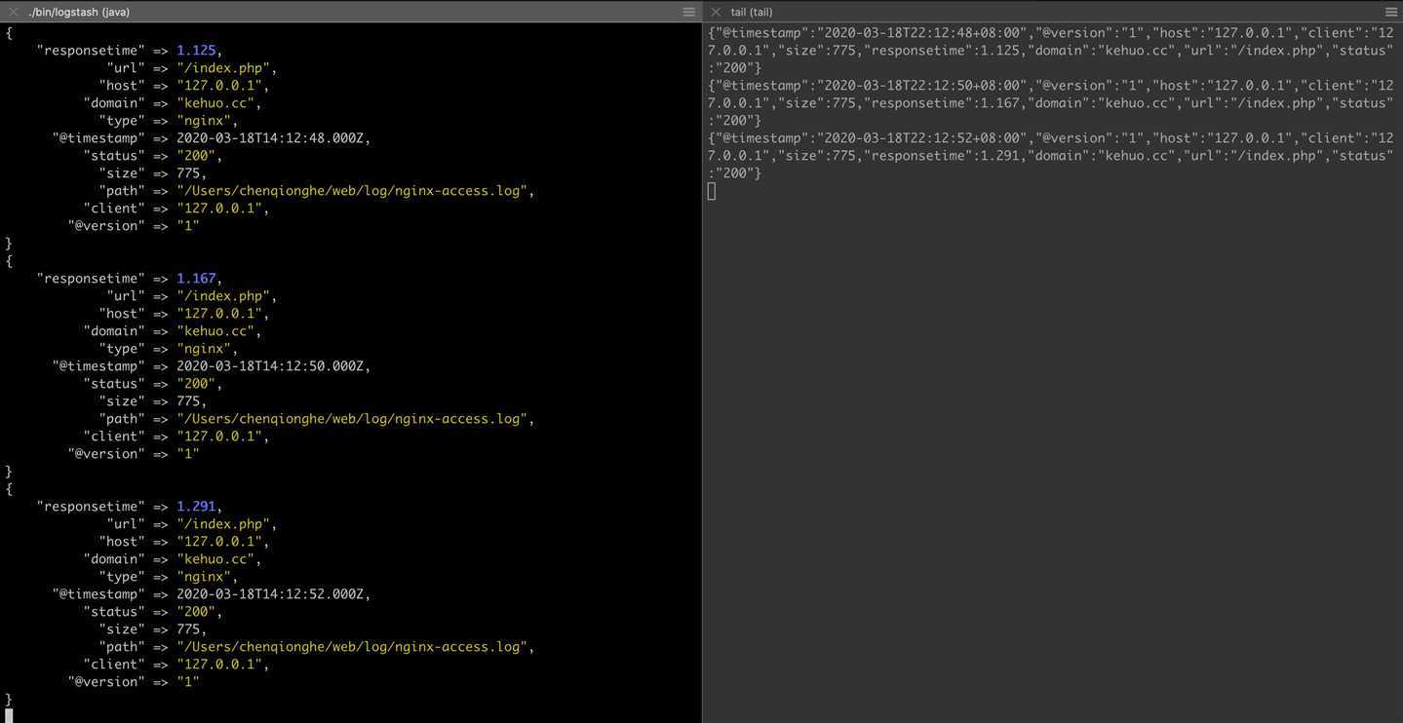Viewport: 1403px width, 723px height.
Task: Close the tail (tail) pane
Action: tap(716, 12)
